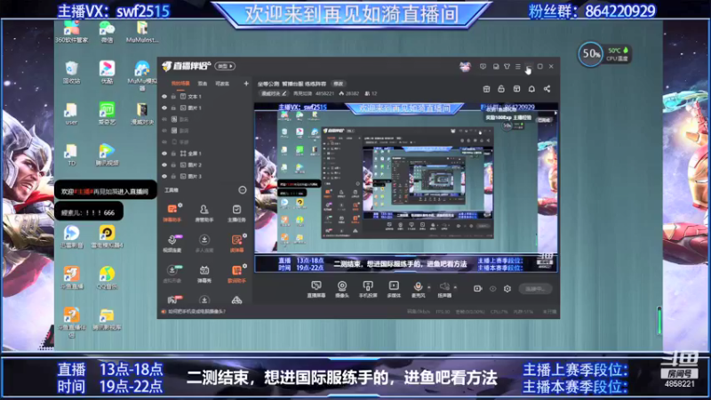Open settings gear next to start button
This screenshot has height=400, width=711.
507,288
